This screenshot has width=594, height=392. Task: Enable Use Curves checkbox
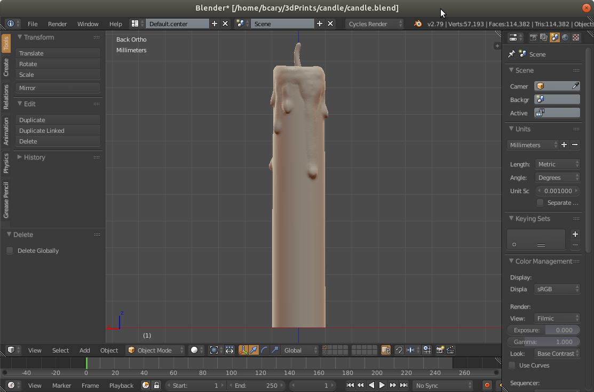[x=512, y=365]
